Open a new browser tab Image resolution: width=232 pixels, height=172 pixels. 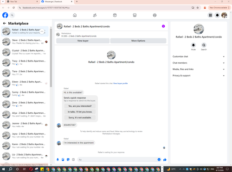click(x=77, y=1)
